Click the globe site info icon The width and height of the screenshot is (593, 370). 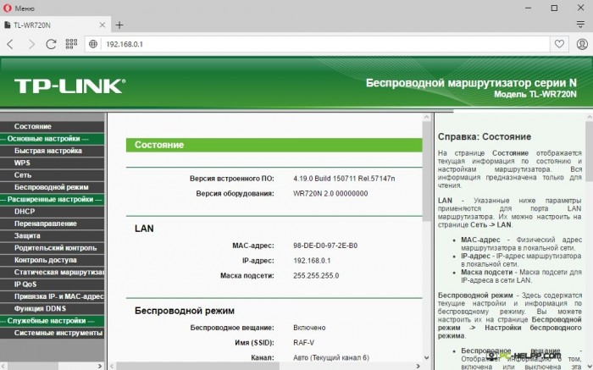tap(93, 44)
